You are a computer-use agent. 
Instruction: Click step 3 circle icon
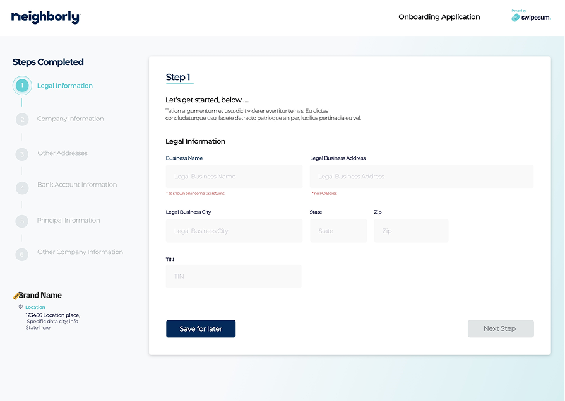click(22, 154)
